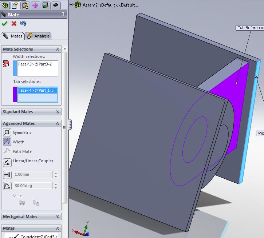Switch to the Analysis tab
Viewport: 264px width, 238px height.
38,36
